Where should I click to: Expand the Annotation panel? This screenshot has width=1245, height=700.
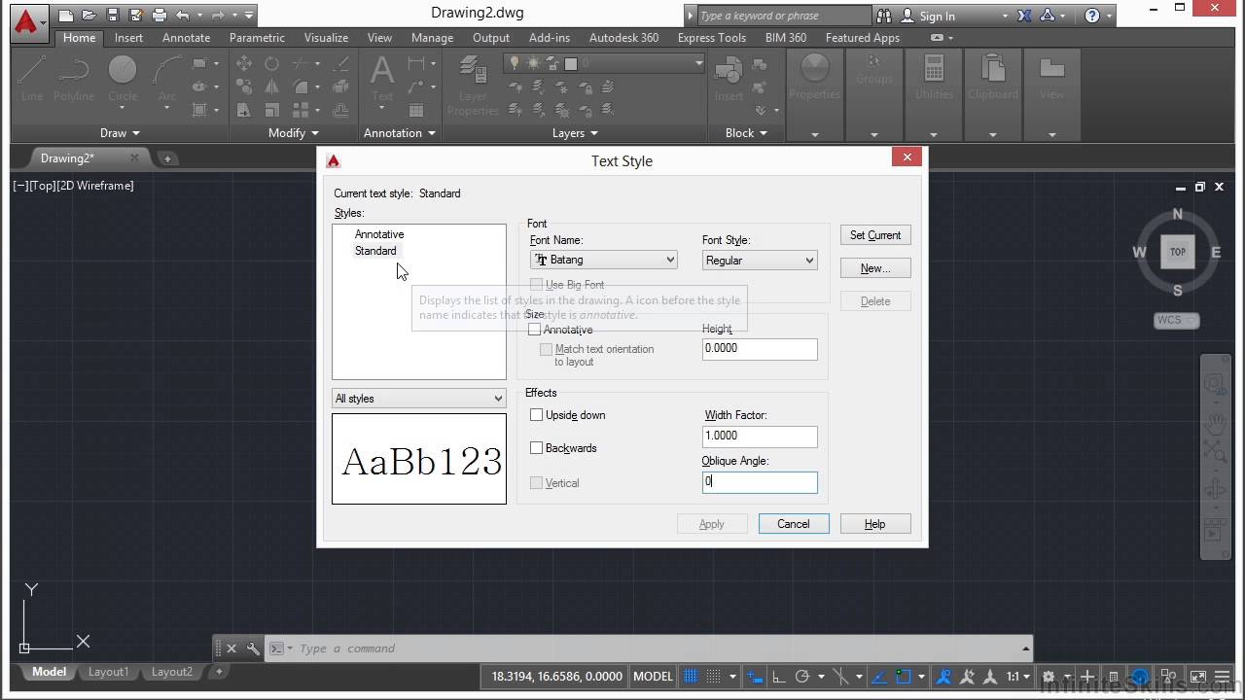click(399, 133)
